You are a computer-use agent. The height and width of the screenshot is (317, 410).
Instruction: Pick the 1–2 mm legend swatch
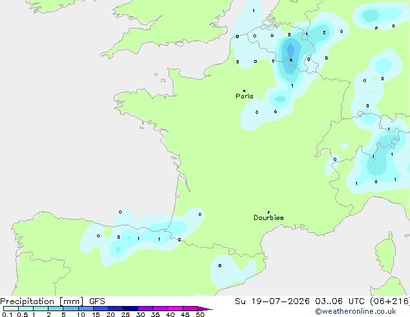coord(41,309)
